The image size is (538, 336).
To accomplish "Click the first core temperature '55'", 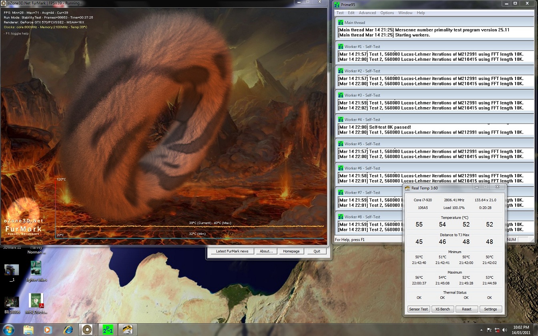I will pyautogui.click(x=419, y=224).
